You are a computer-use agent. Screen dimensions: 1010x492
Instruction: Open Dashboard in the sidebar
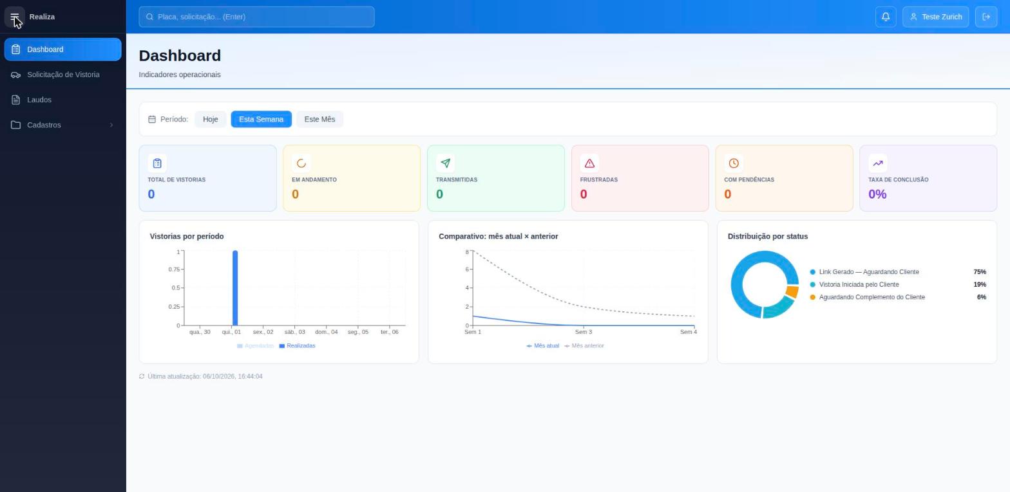click(62, 50)
